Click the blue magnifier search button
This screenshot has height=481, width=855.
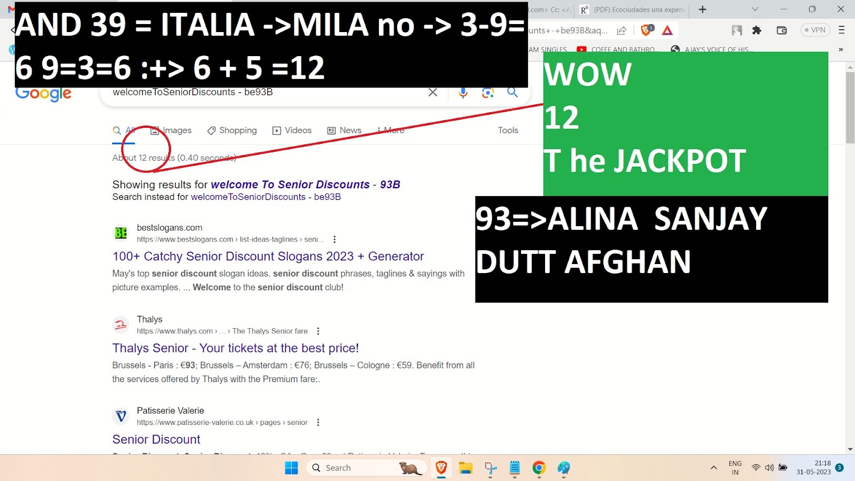[512, 92]
